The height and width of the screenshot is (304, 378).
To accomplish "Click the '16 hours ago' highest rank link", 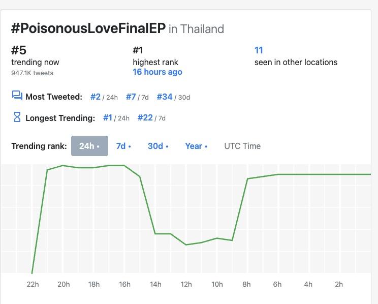I will [x=157, y=72].
